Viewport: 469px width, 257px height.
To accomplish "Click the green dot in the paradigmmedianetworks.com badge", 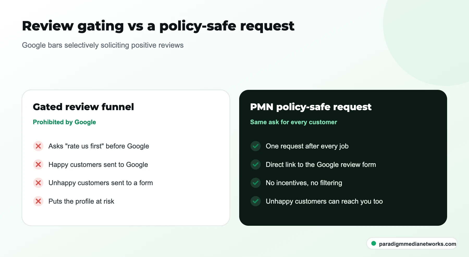I will point(374,243).
